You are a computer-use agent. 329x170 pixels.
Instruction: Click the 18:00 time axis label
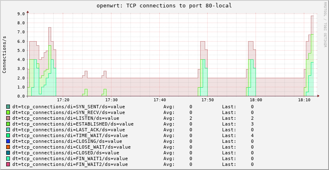coord(256,100)
